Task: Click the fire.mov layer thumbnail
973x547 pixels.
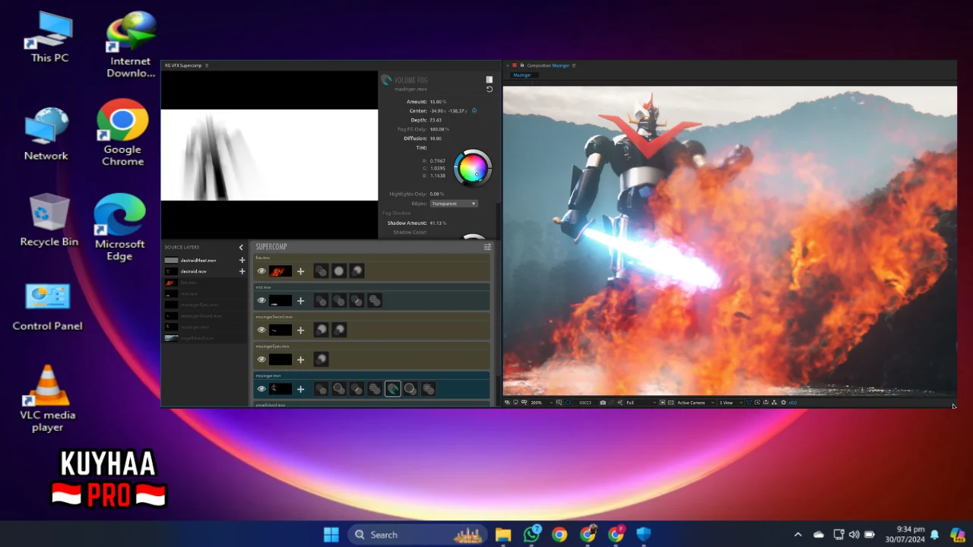Action: pyautogui.click(x=280, y=271)
